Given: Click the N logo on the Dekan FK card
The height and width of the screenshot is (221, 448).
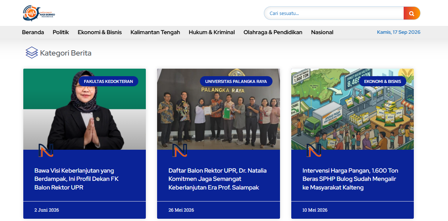Looking at the screenshot, I should (46, 150).
